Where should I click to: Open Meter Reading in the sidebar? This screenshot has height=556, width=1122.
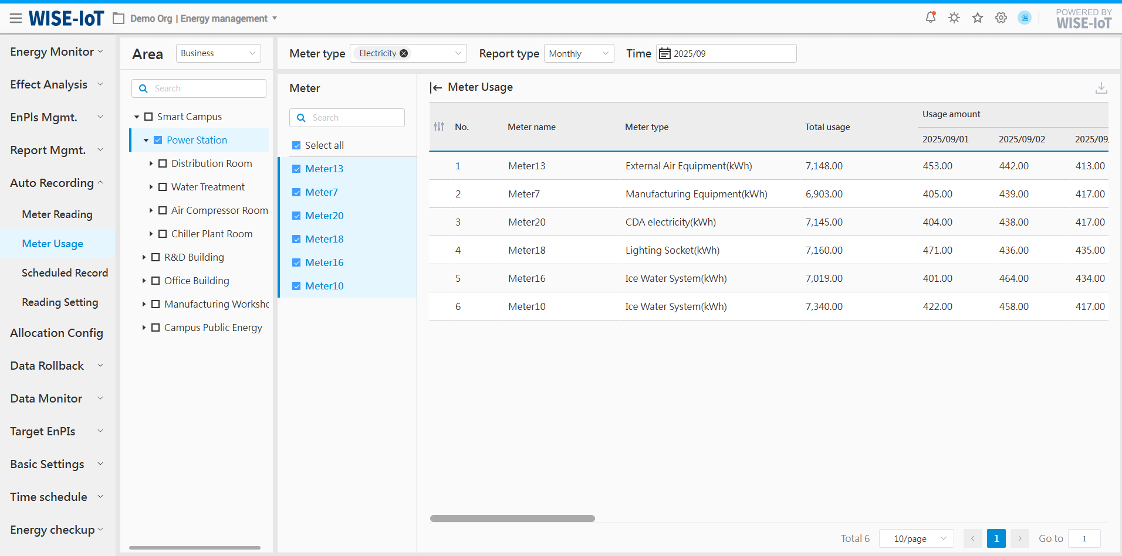pos(57,214)
